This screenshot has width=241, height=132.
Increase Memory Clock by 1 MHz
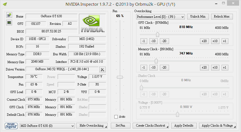click(x=225, y=67)
